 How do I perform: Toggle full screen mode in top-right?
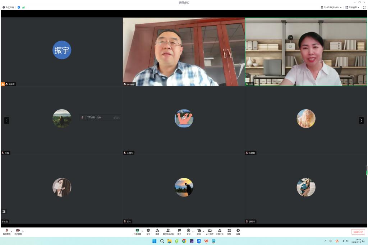(364, 7)
